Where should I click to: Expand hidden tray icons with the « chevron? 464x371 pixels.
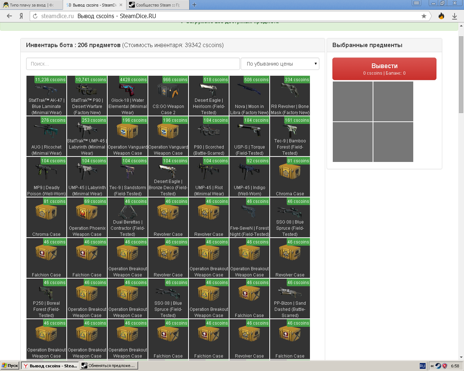point(432,366)
